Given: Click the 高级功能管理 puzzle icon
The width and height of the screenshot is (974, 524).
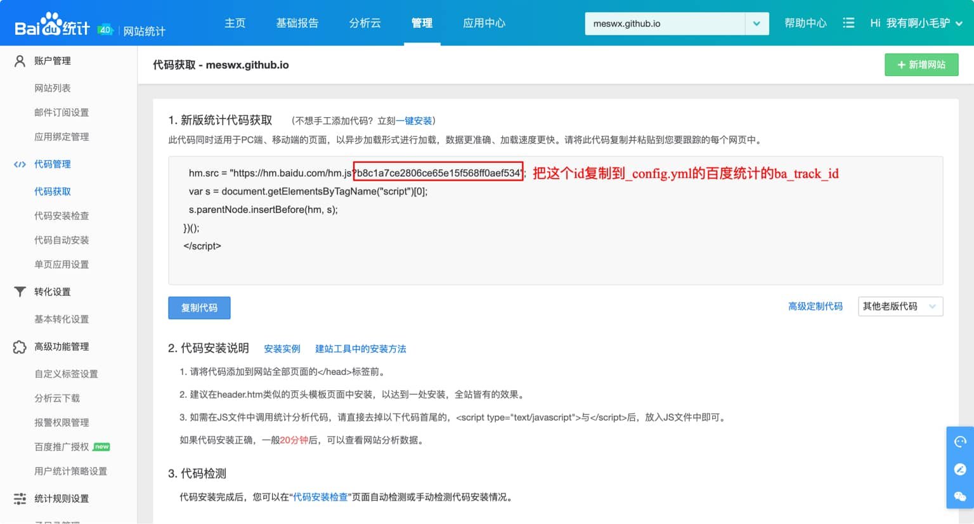Looking at the screenshot, I should click(x=20, y=347).
